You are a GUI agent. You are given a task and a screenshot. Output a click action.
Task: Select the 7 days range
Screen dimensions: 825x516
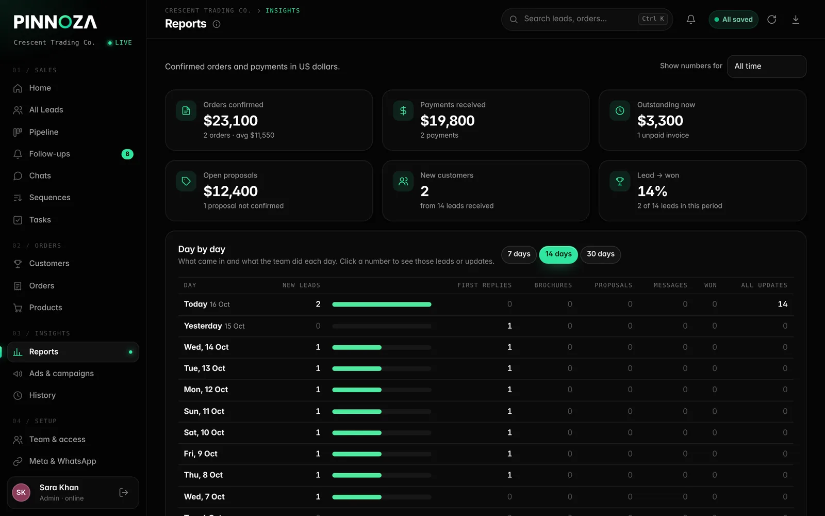tap(519, 254)
